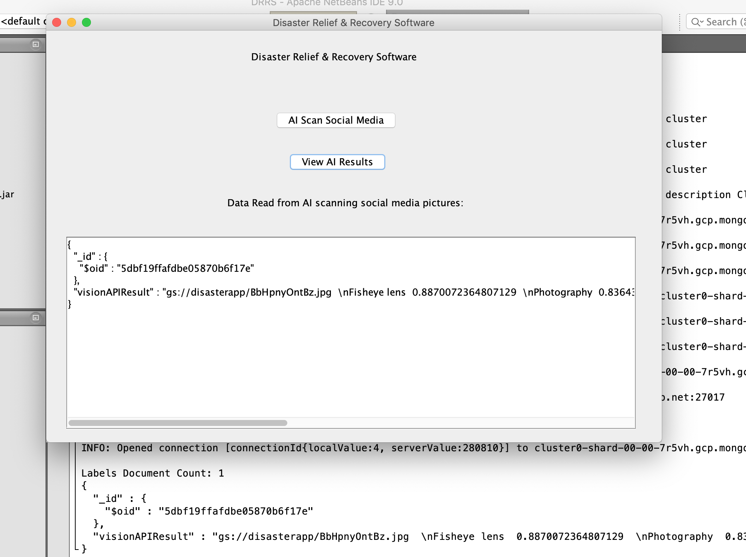Minimize the window with yellow button
Image resolution: width=746 pixels, height=557 pixels.
click(x=72, y=22)
